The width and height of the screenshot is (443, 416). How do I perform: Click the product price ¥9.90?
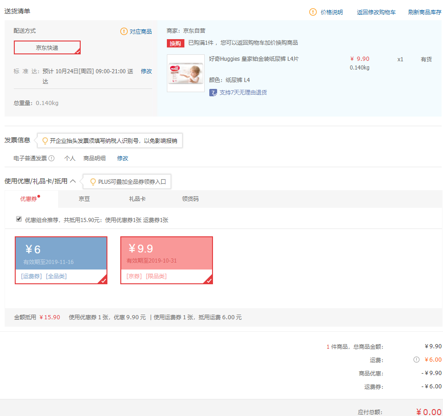tap(360, 59)
